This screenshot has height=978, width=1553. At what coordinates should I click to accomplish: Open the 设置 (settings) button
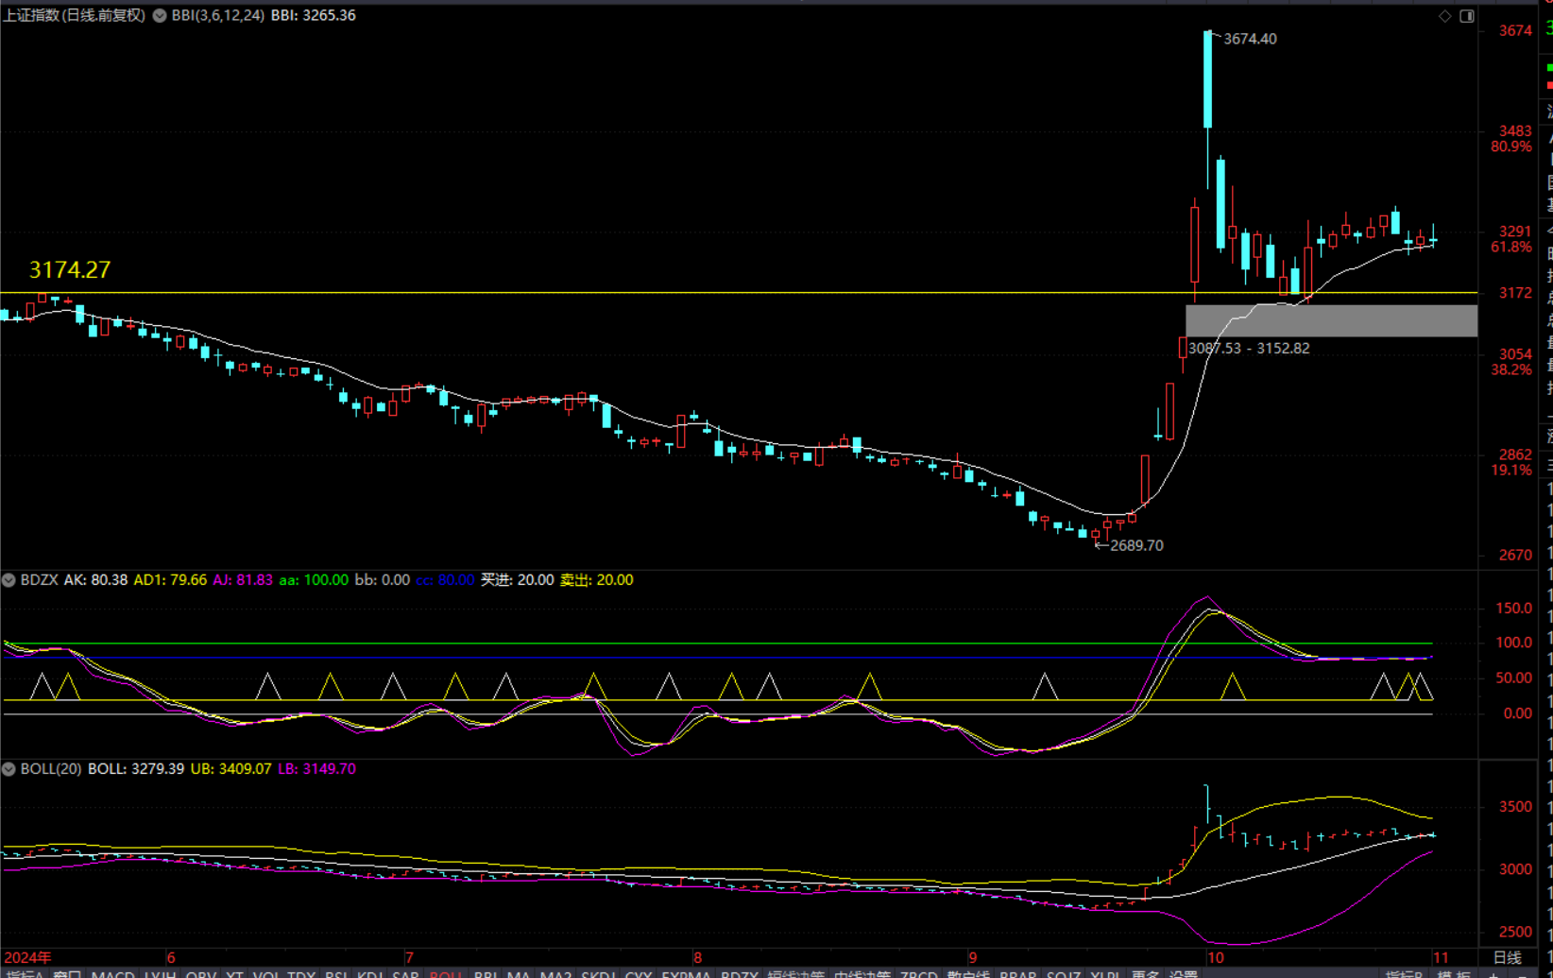1183,973
